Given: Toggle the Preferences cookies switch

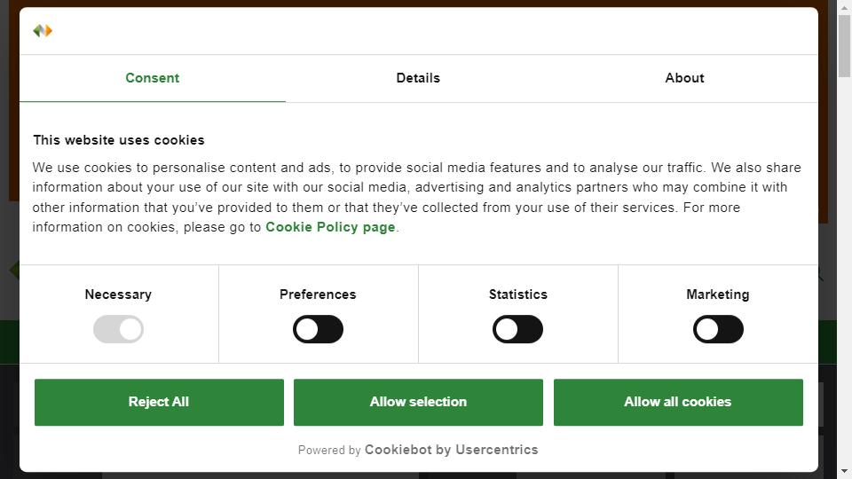Looking at the screenshot, I should (318, 329).
